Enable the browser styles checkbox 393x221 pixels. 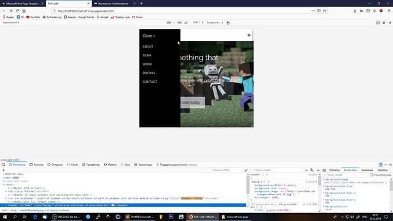371,175
